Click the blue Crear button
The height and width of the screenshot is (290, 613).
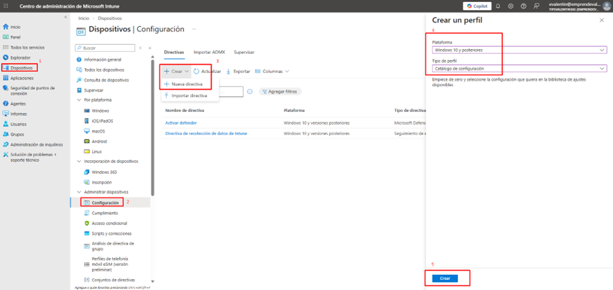(445, 278)
